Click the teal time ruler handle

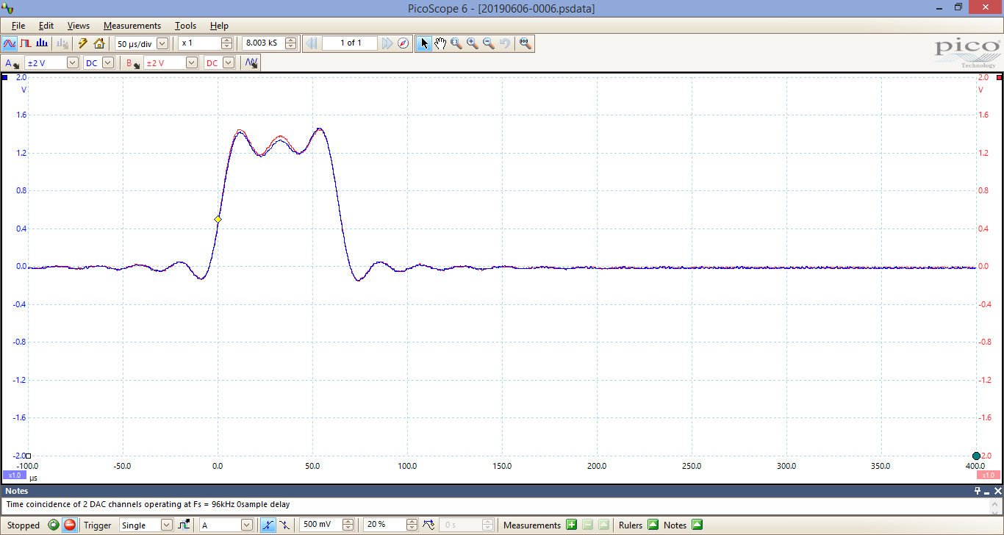(x=976, y=456)
